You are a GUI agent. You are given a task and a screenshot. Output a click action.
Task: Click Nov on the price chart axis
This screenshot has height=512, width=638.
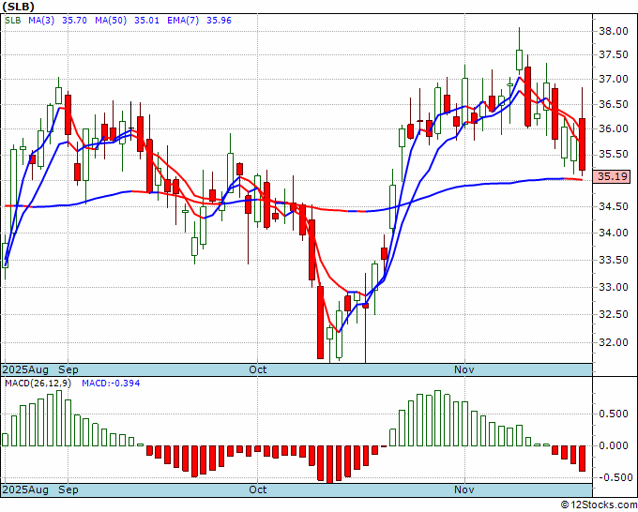pos(464,369)
